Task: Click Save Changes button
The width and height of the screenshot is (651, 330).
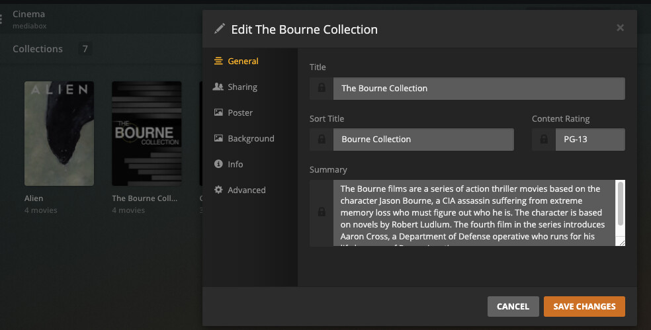Action: 584,306
